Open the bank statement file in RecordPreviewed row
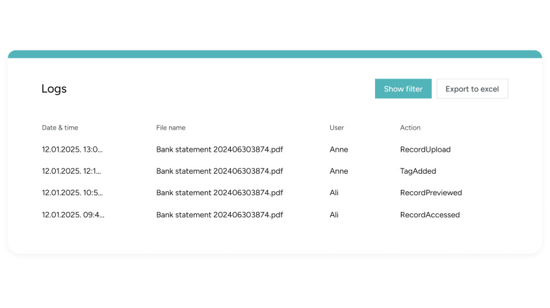This screenshot has width=550, height=308. [x=219, y=193]
